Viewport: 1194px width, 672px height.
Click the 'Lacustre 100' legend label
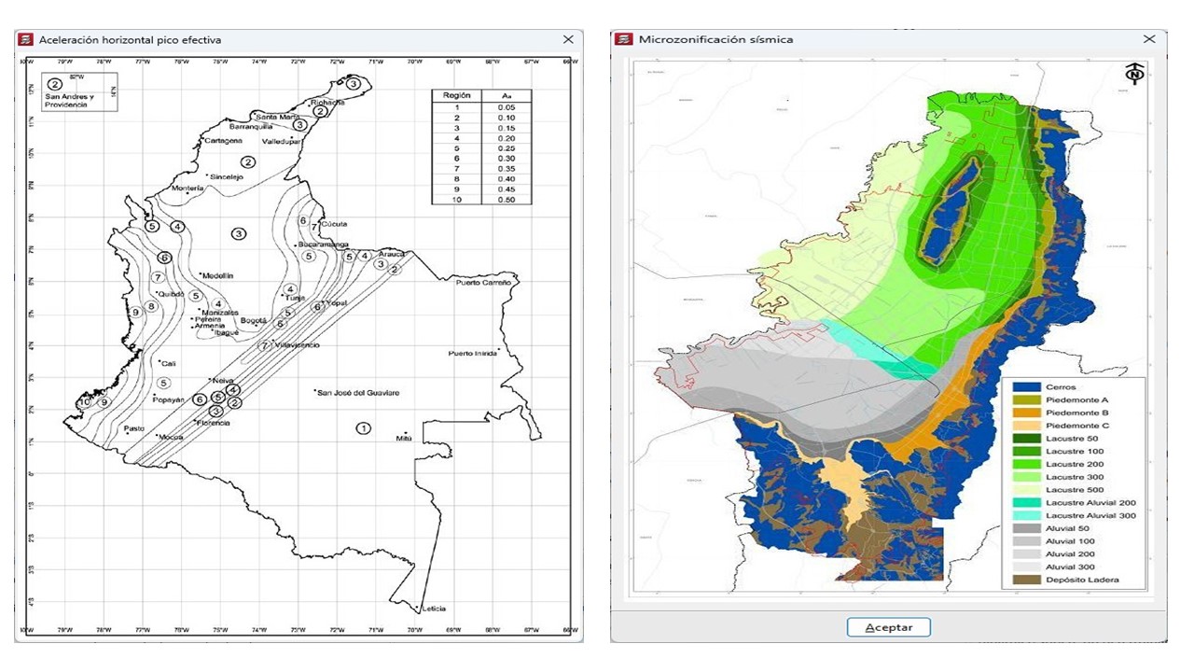click(1074, 452)
